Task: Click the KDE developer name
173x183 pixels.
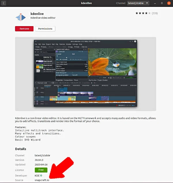Action: point(37,176)
